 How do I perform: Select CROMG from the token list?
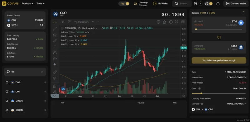pos(25,110)
